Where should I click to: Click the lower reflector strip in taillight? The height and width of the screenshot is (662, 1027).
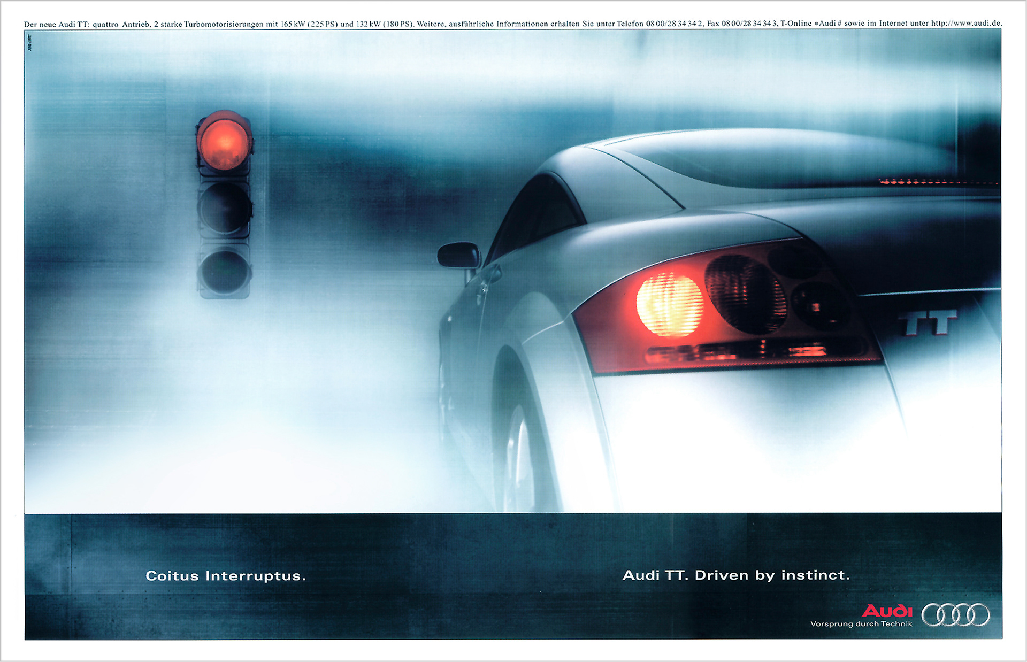click(x=738, y=353)
